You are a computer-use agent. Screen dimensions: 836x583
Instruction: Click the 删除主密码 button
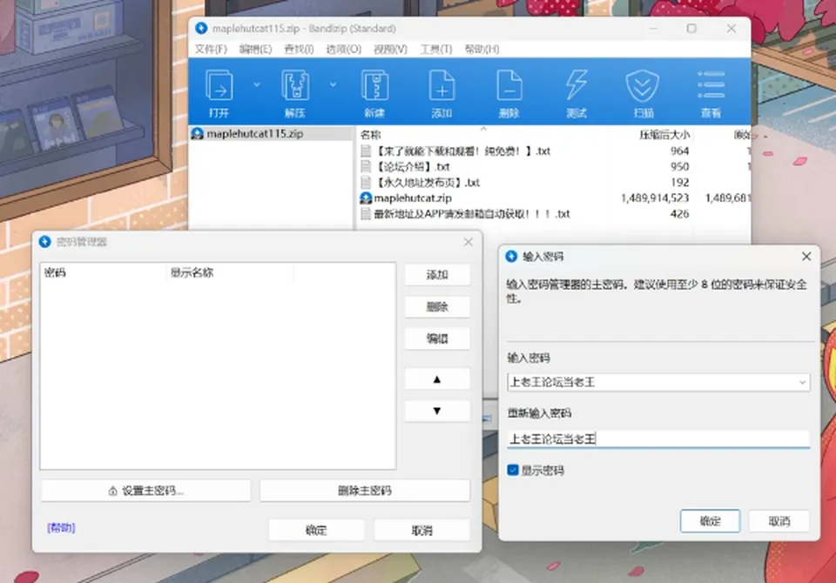tap(365, 491)
